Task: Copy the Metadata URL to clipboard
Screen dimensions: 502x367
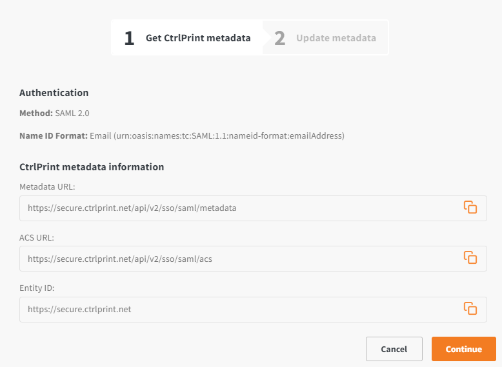Action: click(470, 207)
